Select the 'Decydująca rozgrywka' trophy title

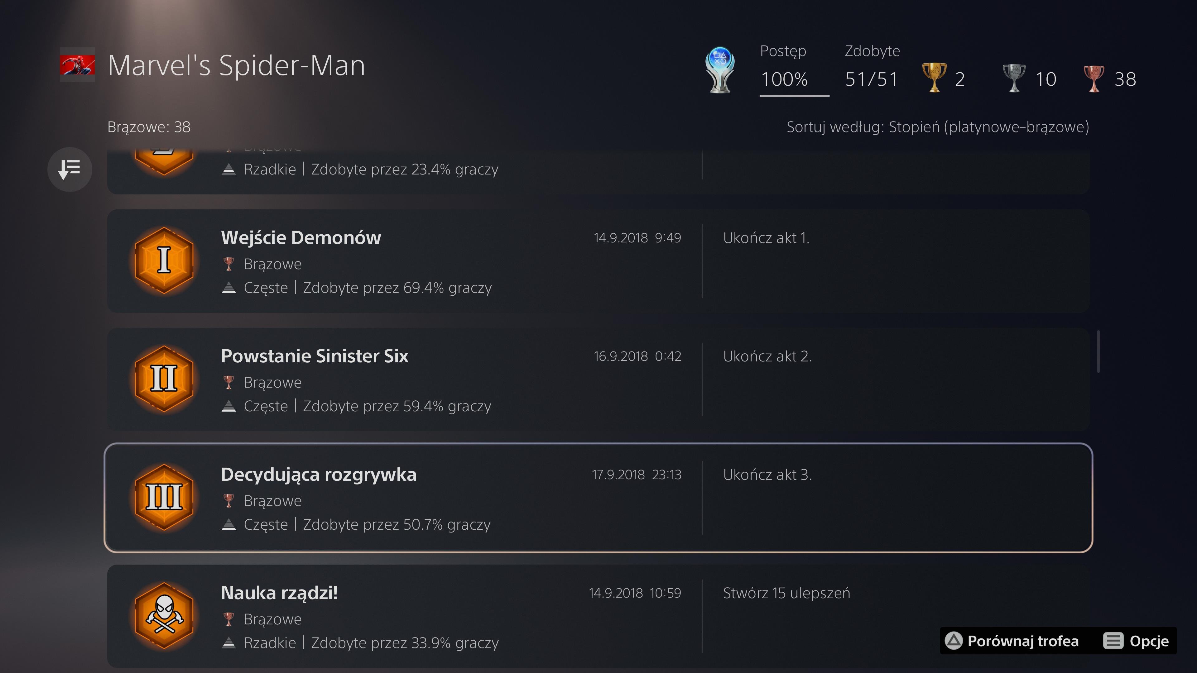click(x=319, y=475)
